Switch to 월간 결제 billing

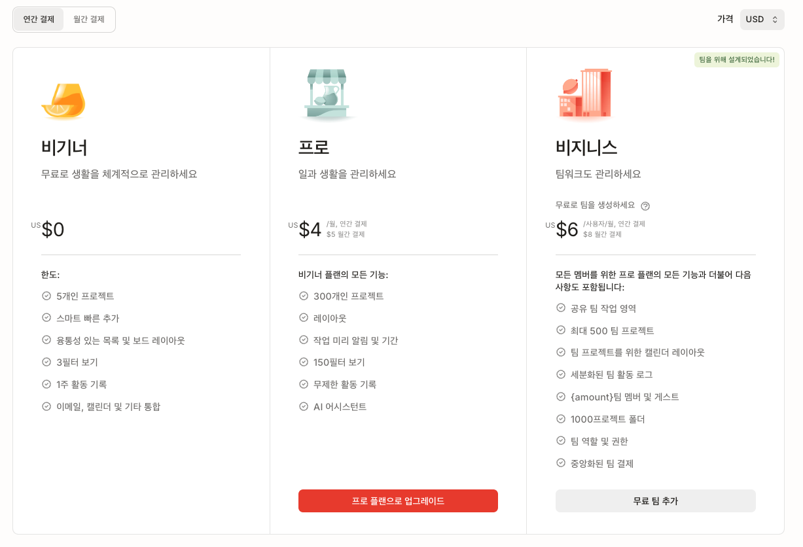89,20
